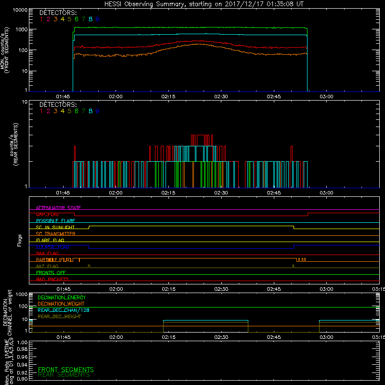Click the 02:15 time tick under Flags plot

point(169,289)
